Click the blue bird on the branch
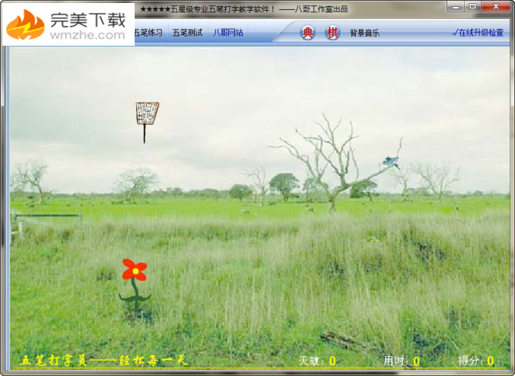The width and height of the screenshot is (515, 376). point(391,162)
